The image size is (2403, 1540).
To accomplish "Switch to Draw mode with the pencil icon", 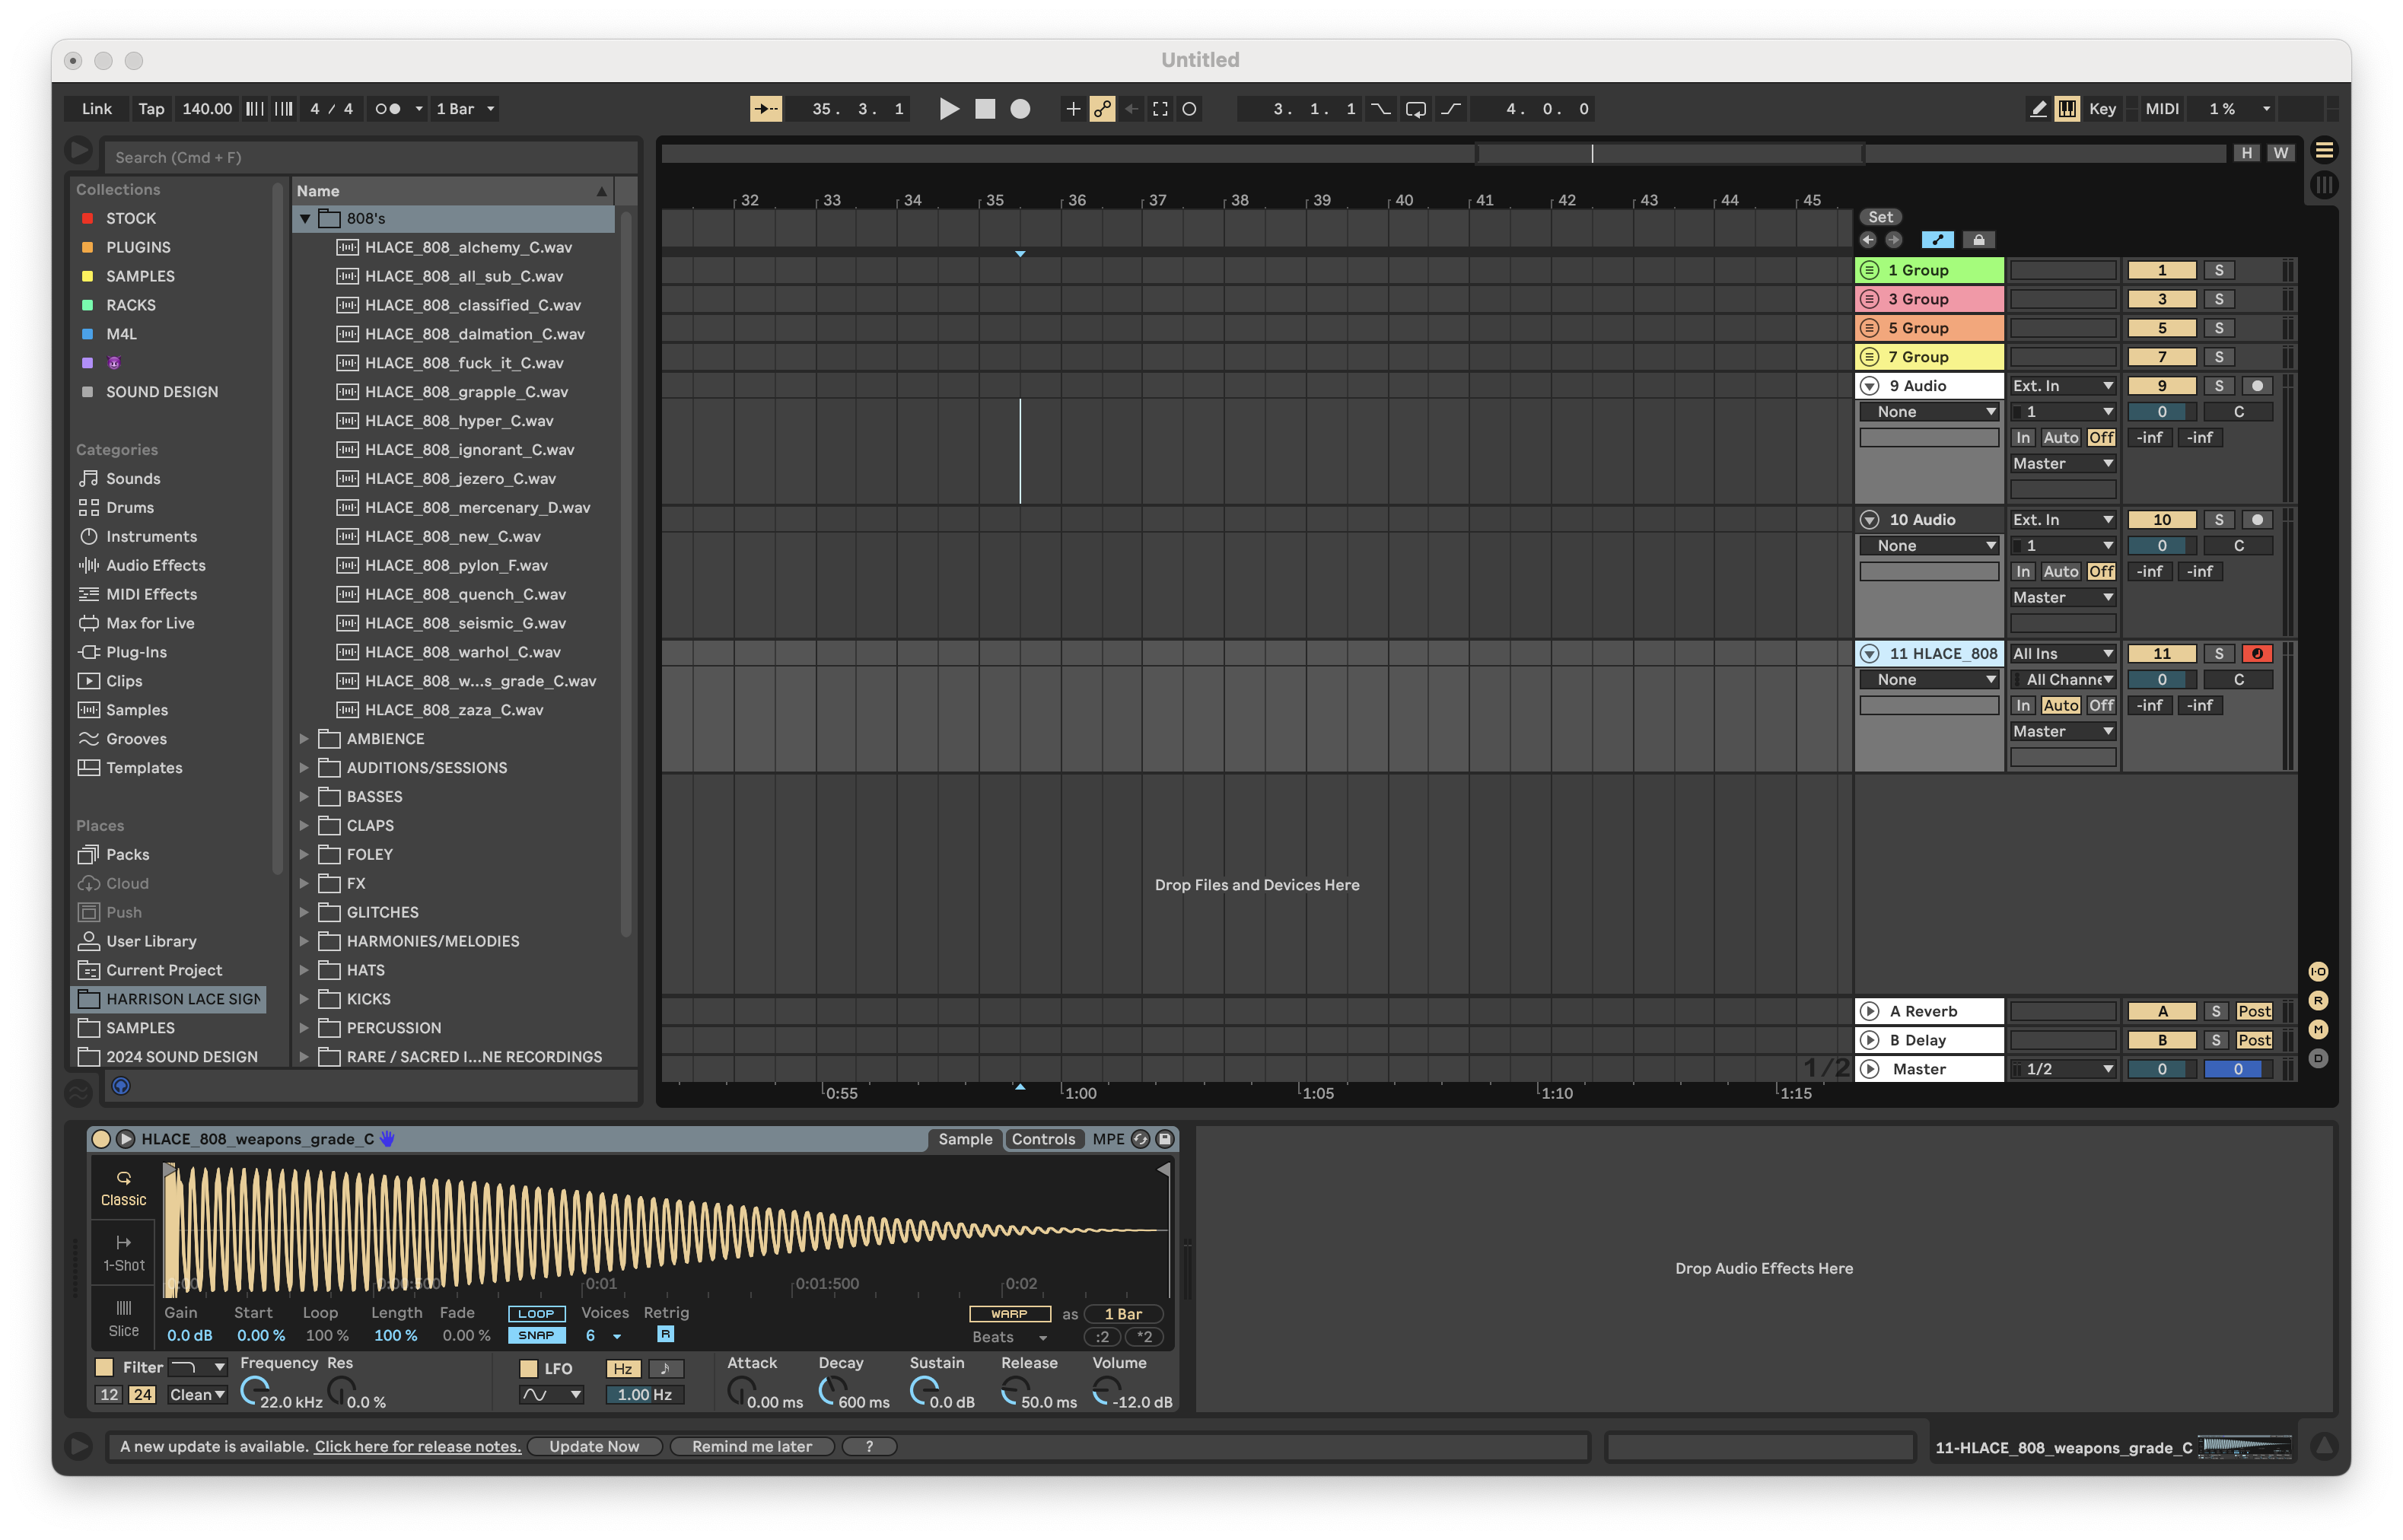I will (x=2038, y=109).
